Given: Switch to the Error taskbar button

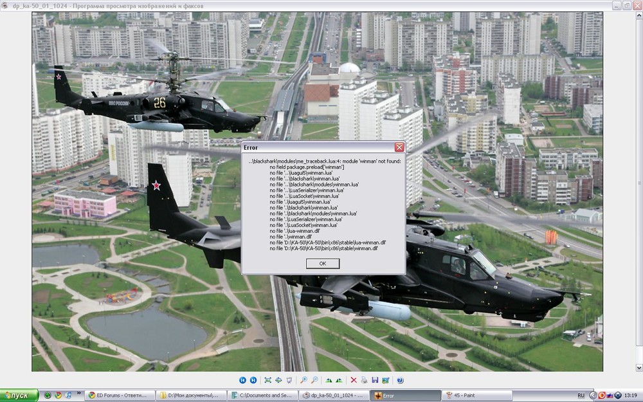Looking at the screenshot, I should [x=405, y=396].
